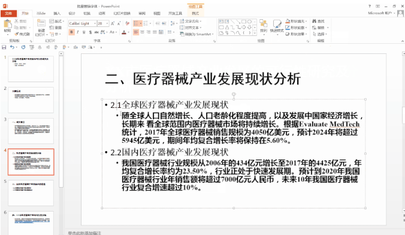
Task: Toggle Strikethrough abc button
Action: [96, 32]
